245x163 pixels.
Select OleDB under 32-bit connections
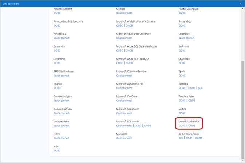click(199, 138)
